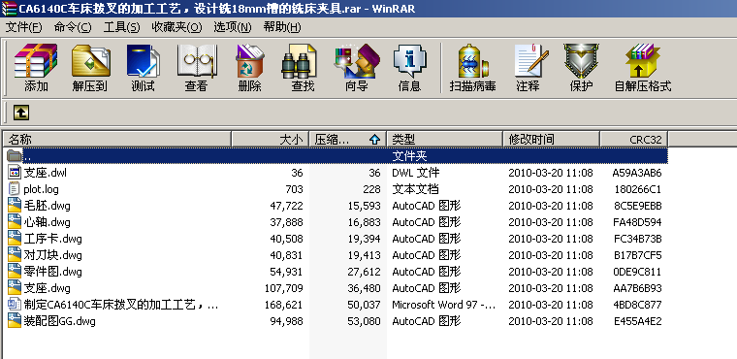This screenshot has width=737, height=359.
Task: Select file name 支座.dwl
Action: (46, 173)
